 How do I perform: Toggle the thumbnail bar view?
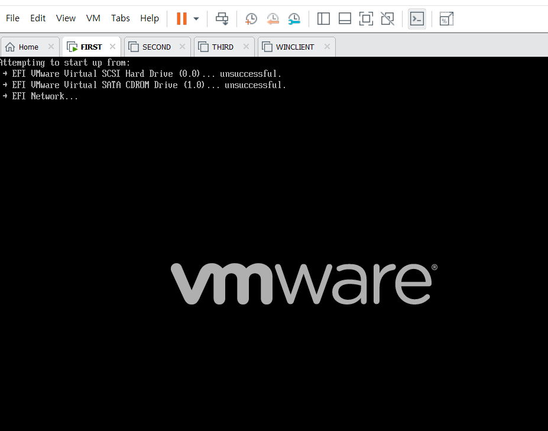[x=345, y=18]
